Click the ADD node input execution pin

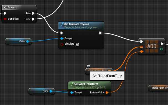click(141, 42)
